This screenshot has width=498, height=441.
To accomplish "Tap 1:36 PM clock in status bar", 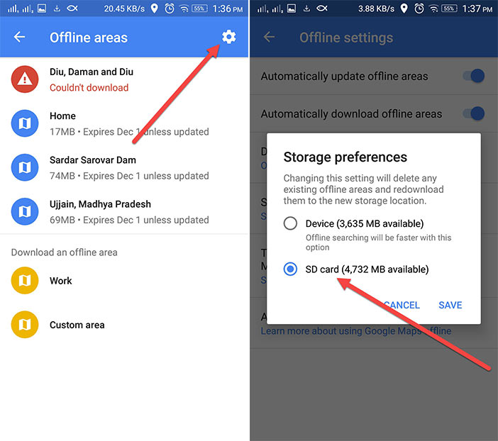I will pos(228,9).
